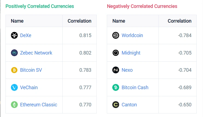Viewport: 203px width, 117px height.
Task: Open the Bitcoin Cash link
Action: pos(135,88)
